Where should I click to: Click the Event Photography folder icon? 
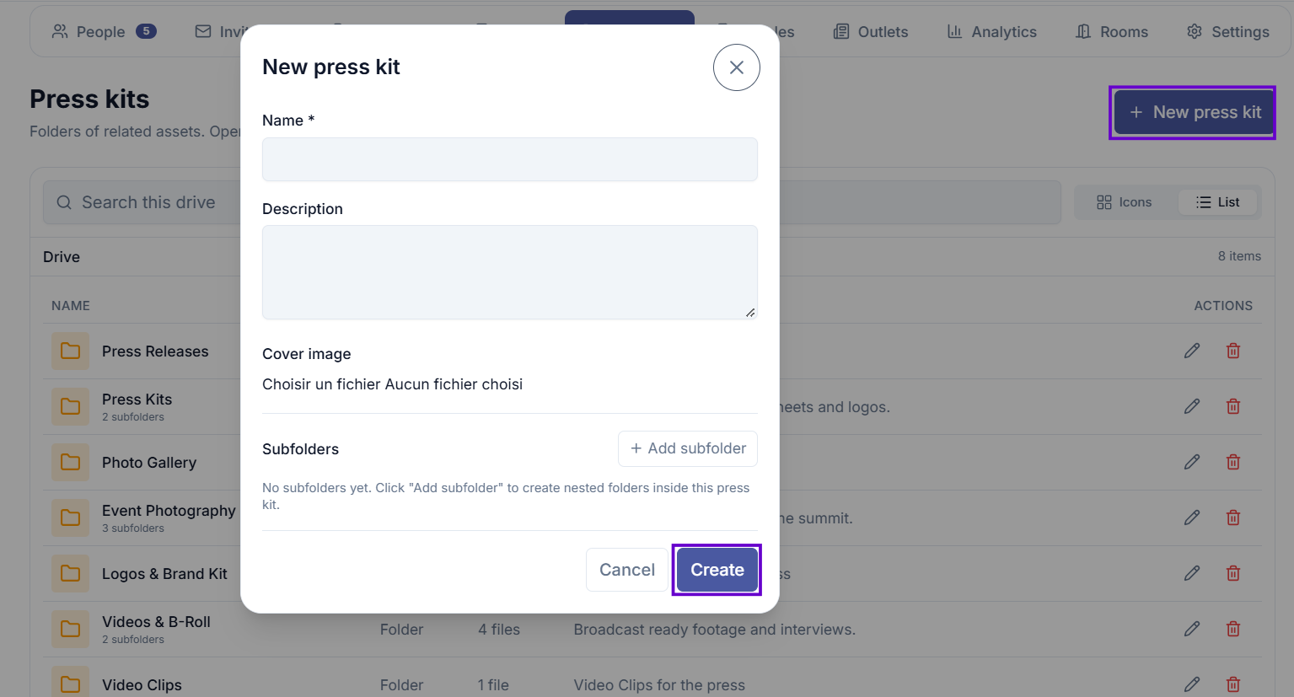(x=70, y=517)
